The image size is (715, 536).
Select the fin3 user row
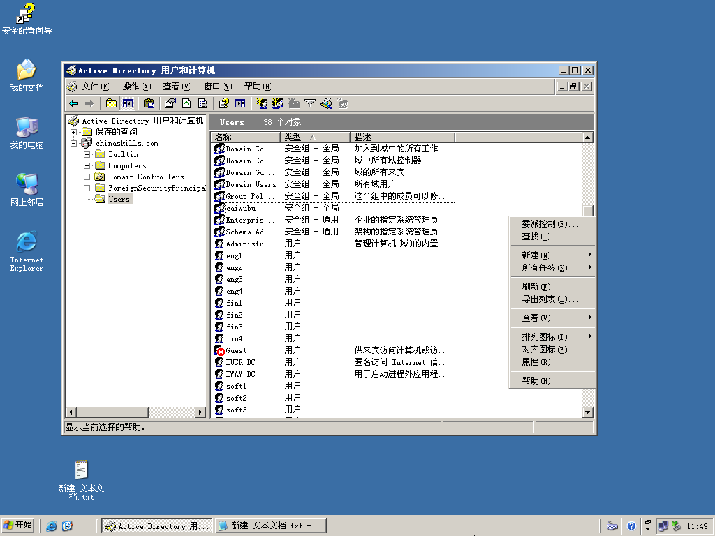tap(333, 327)
